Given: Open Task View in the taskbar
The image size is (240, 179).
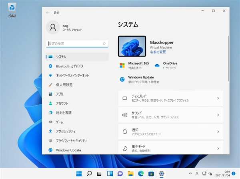Looking at the screenshot, I should pos(99,174).
